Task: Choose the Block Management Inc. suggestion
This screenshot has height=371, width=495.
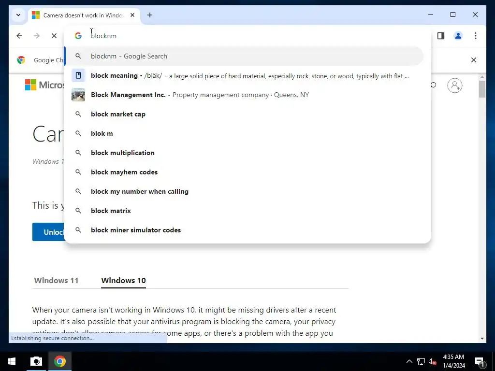Action: pos(244,95)
